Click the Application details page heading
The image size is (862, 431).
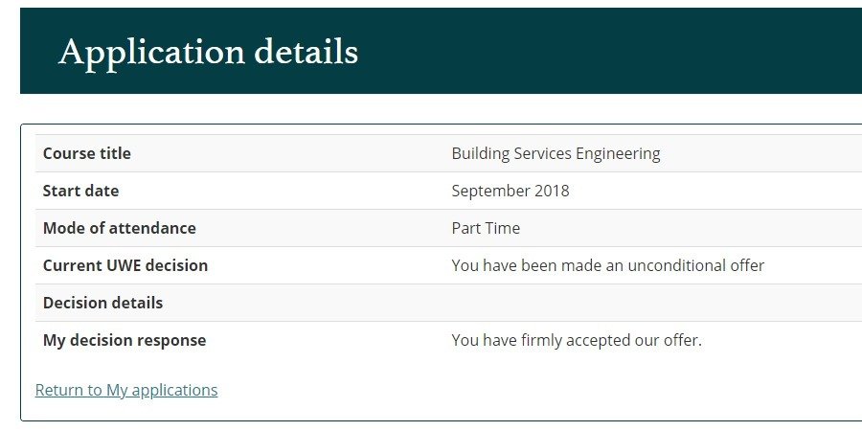pos(208,52)
